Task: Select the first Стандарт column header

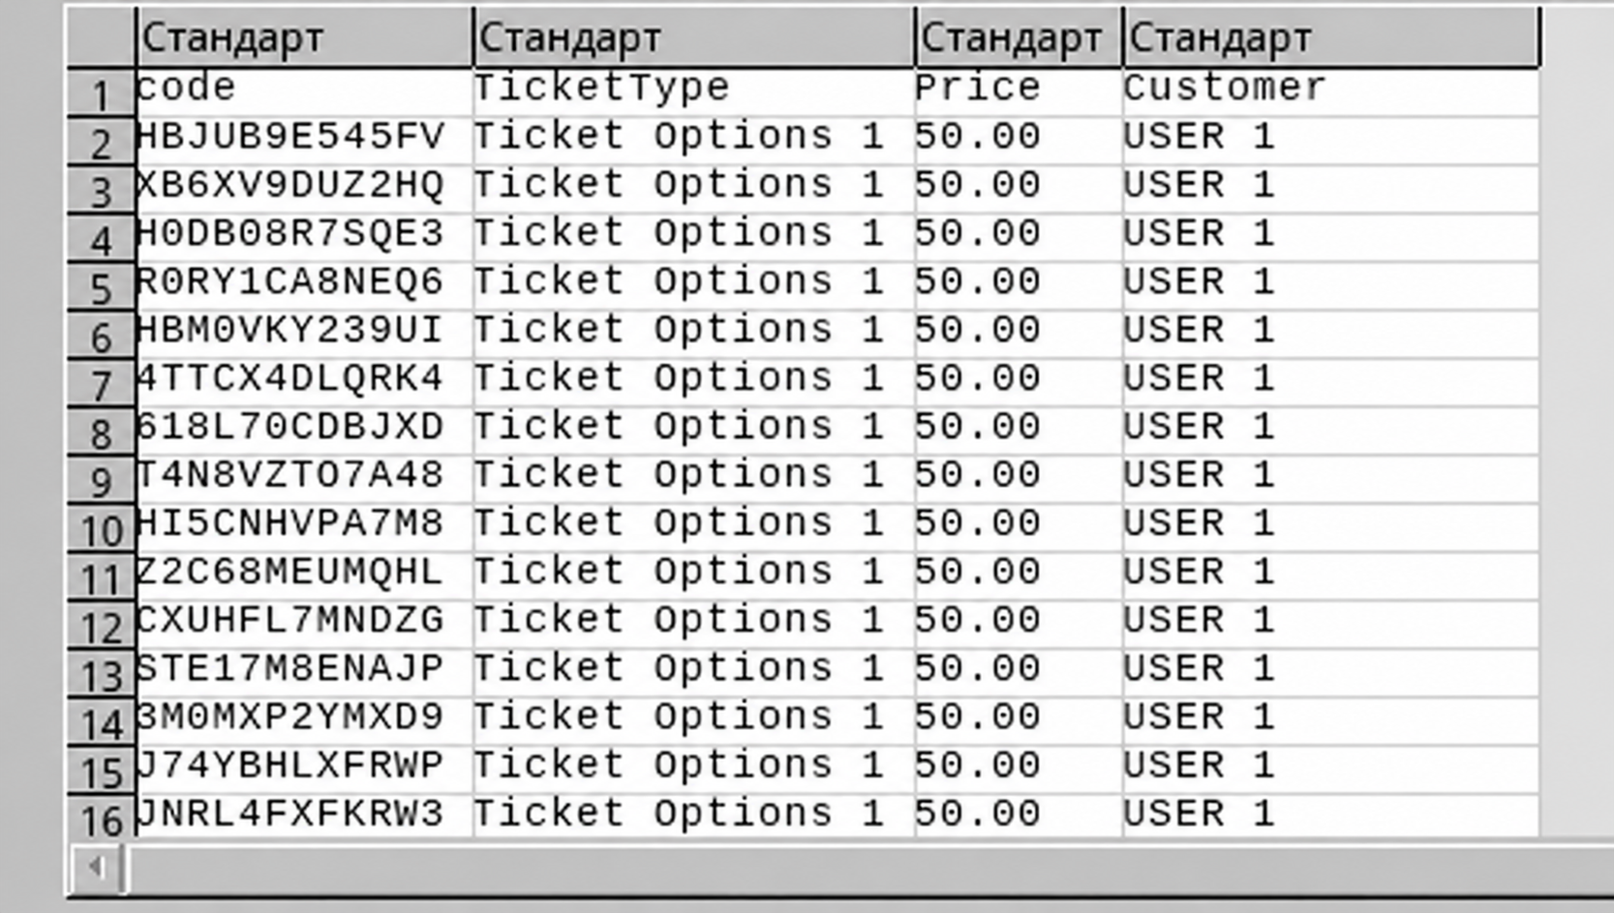Action: 305,39
